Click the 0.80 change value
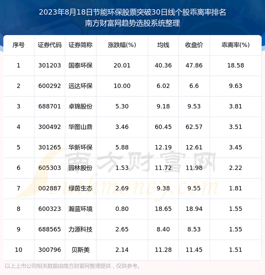265x275 pixels. pyautogui.click(x=122, y=209)
